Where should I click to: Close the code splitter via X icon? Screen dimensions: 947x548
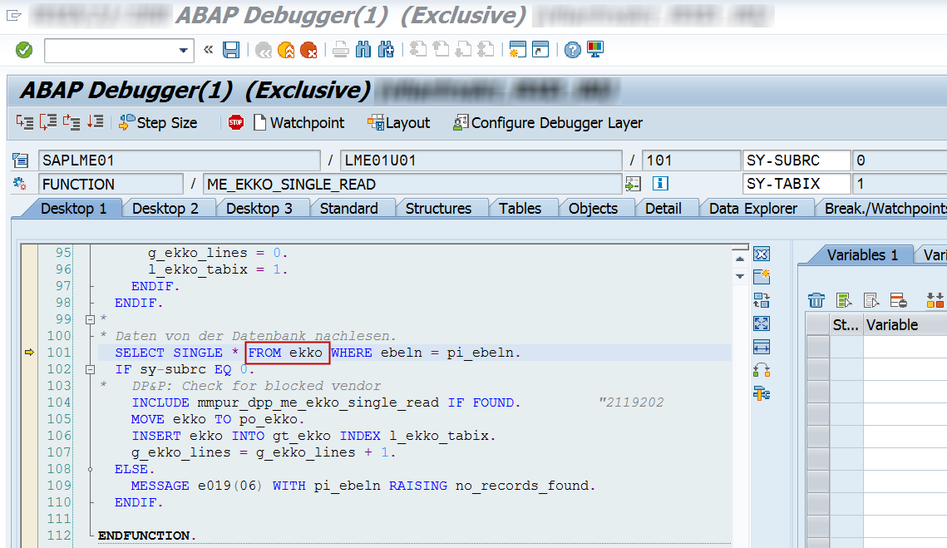pyautogui.click(x=761, y=254)
